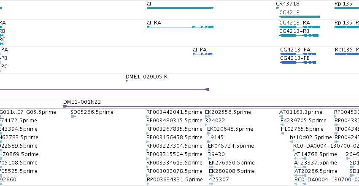359x186 pixels.
Task: Click the SD05266.5prime EST arrow
Action: (x=73, y=116)
